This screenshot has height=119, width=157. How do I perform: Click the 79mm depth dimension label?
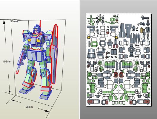pos(14,21)
